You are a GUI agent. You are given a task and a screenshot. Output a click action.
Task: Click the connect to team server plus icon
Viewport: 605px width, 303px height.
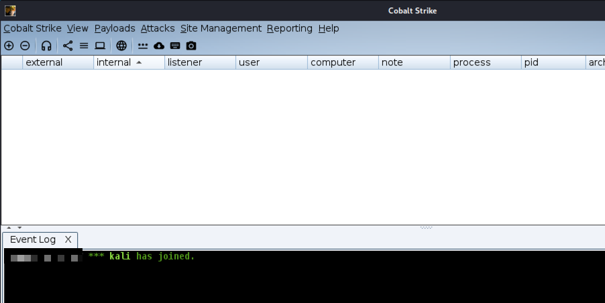[9, 45]
